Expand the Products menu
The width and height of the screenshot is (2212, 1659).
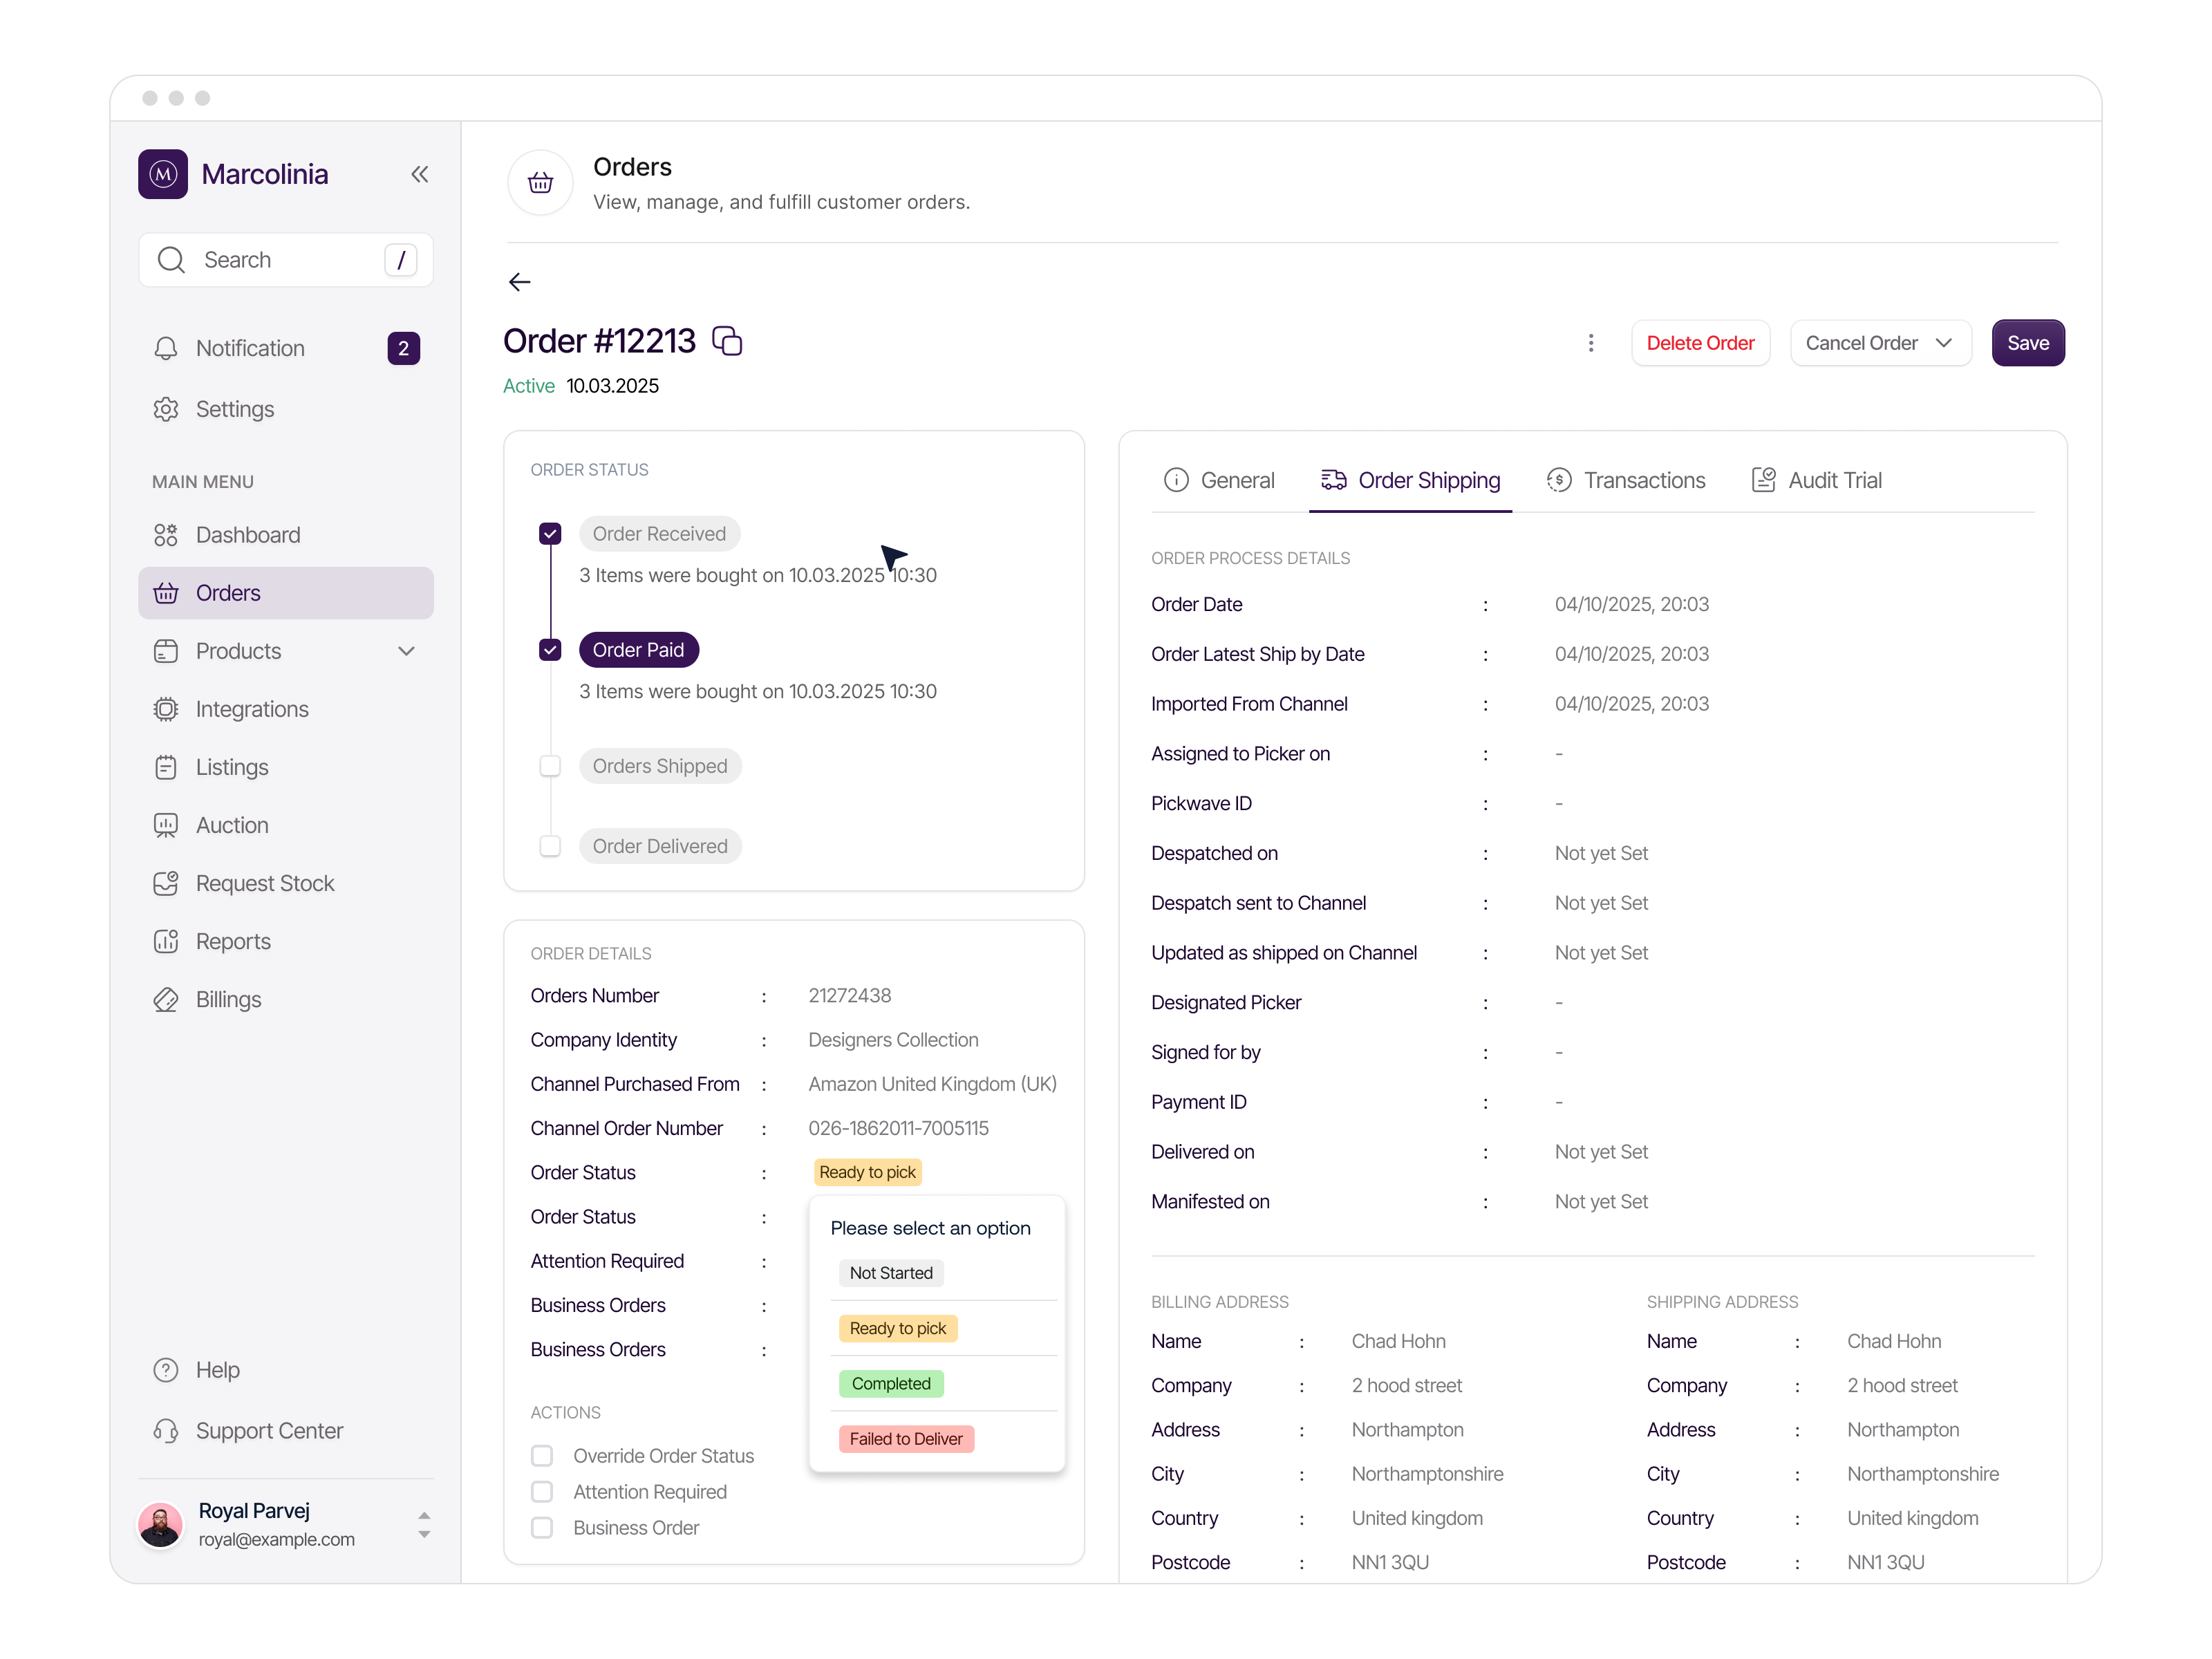(407, 651)
